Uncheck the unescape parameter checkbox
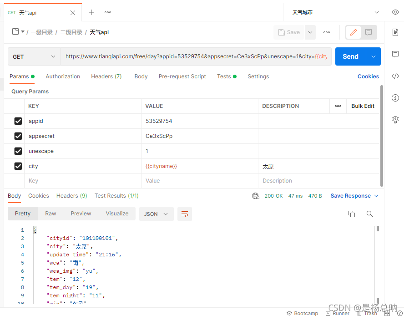 (18, 151)
